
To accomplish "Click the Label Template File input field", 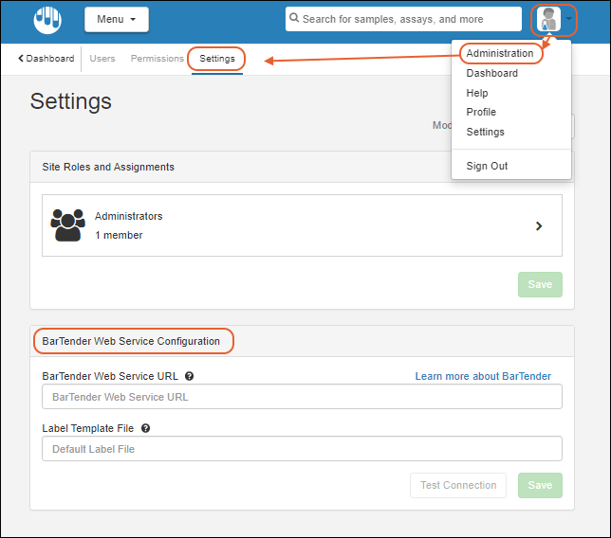I will tap(302, 449).
